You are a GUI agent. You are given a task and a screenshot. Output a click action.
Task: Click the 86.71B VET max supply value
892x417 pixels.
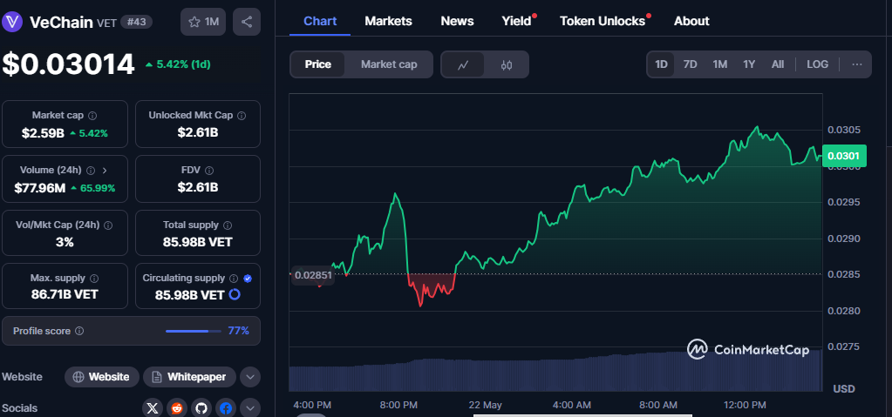click(x=65, y=294)
